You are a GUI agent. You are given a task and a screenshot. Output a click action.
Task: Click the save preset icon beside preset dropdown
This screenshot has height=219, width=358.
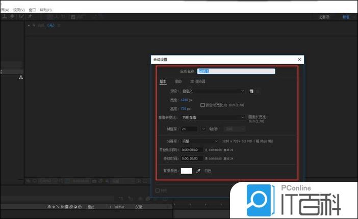click(x=251, y=91)
